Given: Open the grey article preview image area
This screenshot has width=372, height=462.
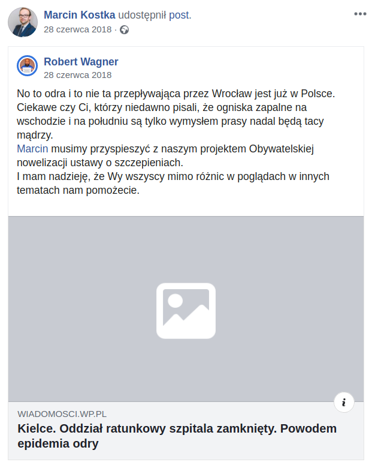Looking at the screenshot, I should click(186, 309).
